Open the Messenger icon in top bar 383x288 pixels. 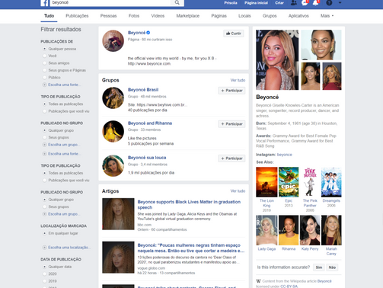point(305,3)
